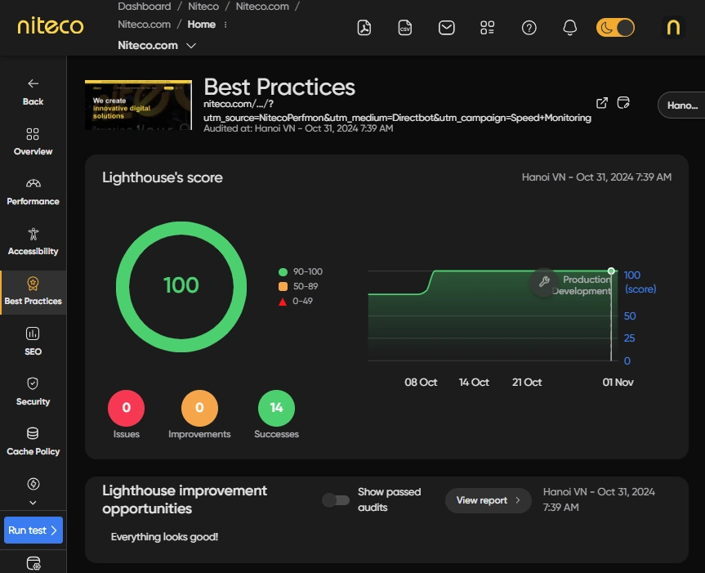
Task: Open the audit schedule icon beside URL
Action: [x=623, y=103]
